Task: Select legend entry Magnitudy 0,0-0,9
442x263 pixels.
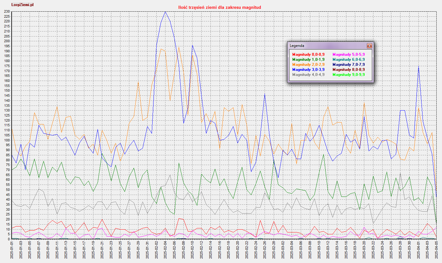Action: [308, 54]
